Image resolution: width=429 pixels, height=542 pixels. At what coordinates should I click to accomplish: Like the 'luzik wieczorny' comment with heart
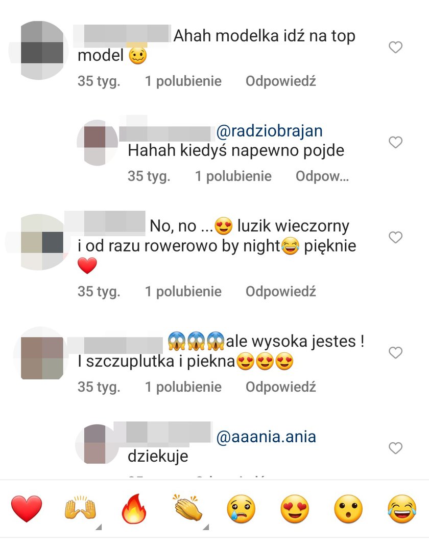click(395, 237)
